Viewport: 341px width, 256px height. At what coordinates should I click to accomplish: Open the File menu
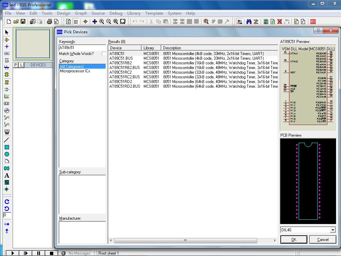tap(8, 13)
